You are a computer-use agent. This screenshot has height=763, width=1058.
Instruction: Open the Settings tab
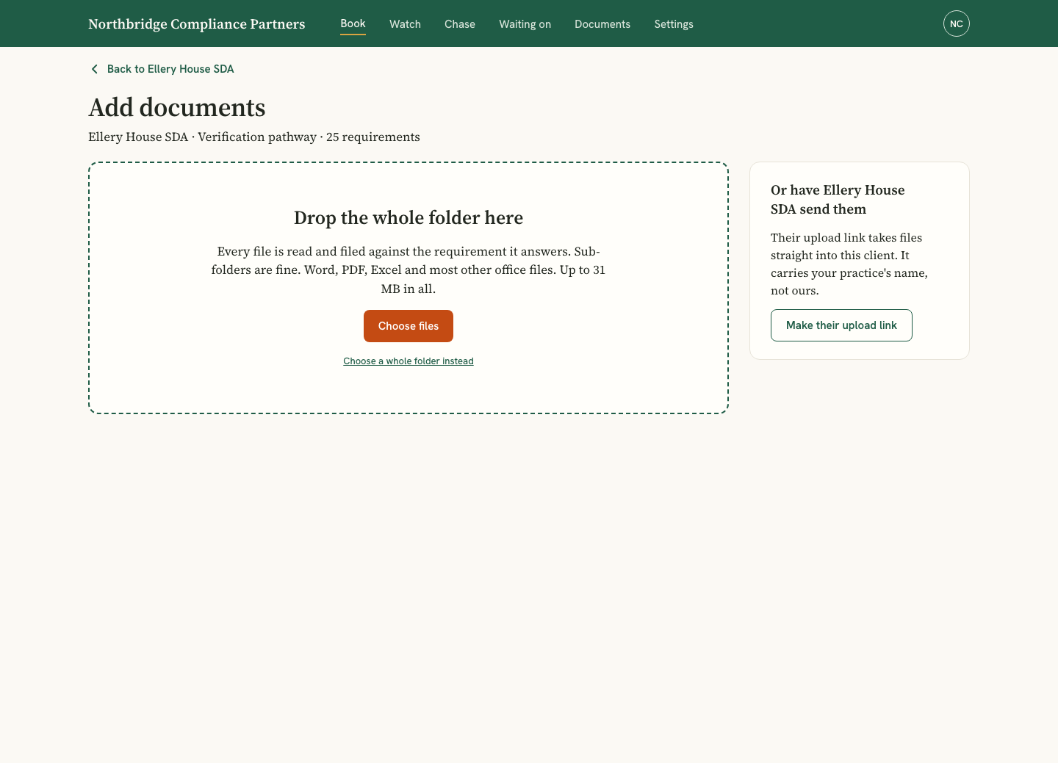[x=674, y=24]
